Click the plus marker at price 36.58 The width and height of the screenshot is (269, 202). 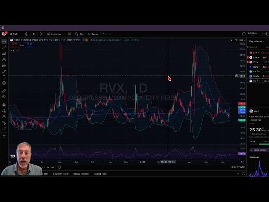(236, 76)
